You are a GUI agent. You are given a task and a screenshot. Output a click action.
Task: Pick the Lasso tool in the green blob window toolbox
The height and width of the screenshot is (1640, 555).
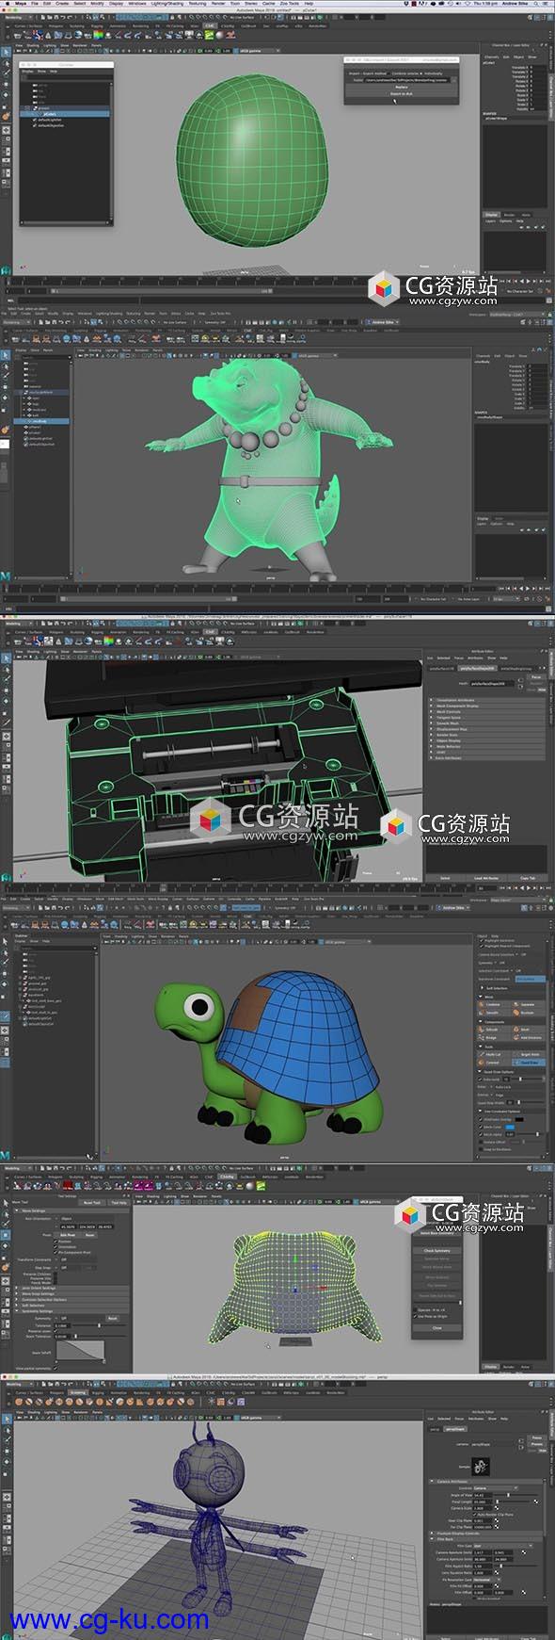[7, 63]
